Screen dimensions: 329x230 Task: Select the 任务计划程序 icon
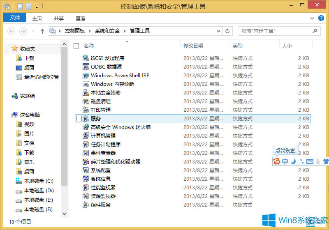(86, 145)
